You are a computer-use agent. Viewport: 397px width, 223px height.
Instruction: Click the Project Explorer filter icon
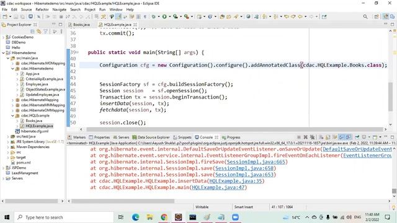(45, 32)
